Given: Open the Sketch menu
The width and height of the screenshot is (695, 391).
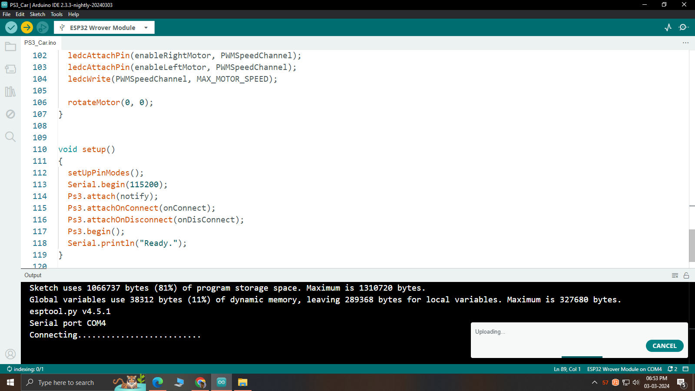Looking at the screenshot, I should tap(37, 14).
